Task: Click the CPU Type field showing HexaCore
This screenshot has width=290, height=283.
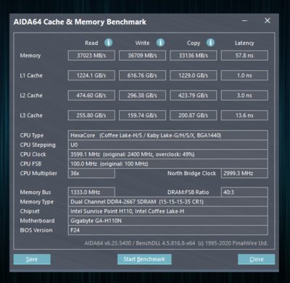Action: [168, 135]
